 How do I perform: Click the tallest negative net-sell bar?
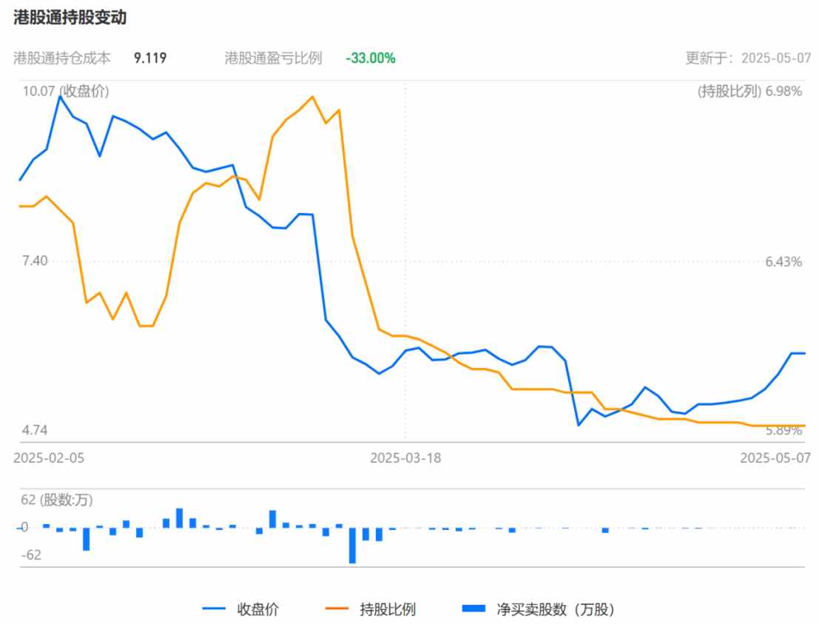[352, 545]
